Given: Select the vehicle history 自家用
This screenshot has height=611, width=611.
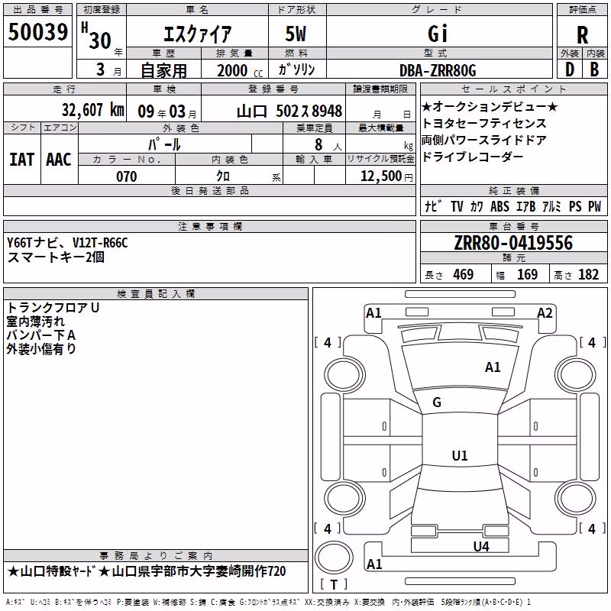Looking at the screenshot, I should (x=163, y=70).
